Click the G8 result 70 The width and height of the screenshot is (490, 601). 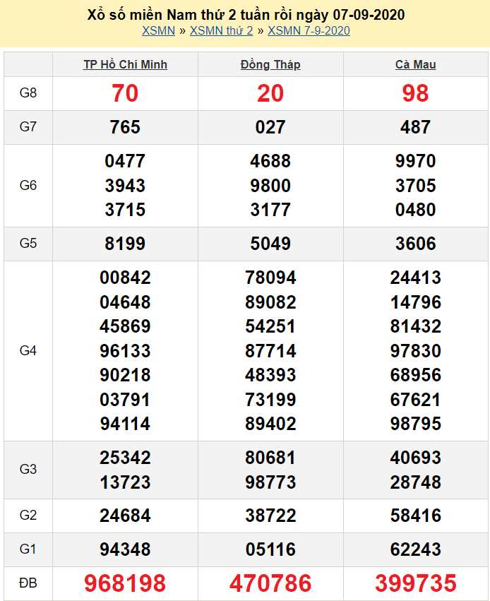click(125, 93)
